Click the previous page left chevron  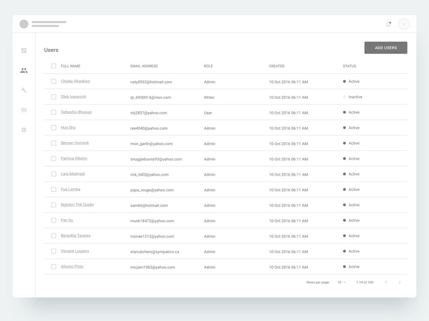point(386,282)
